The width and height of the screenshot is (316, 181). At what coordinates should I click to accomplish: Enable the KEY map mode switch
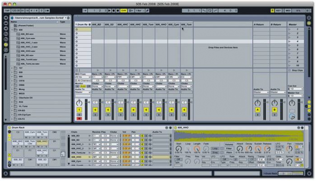click(278, 10)
